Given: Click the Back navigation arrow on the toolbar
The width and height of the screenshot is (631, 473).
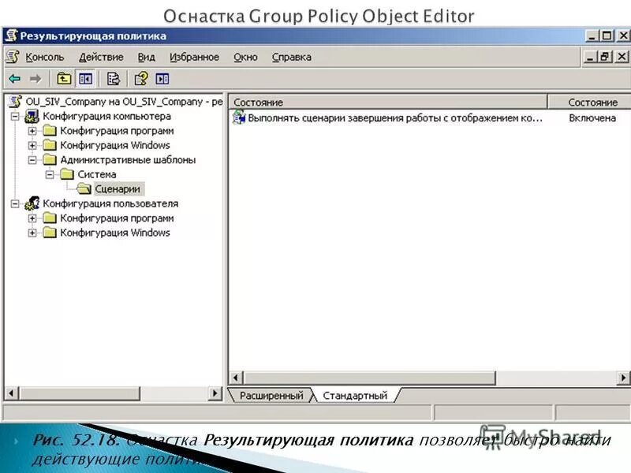Looking at the screenshot, I should 14,79.
